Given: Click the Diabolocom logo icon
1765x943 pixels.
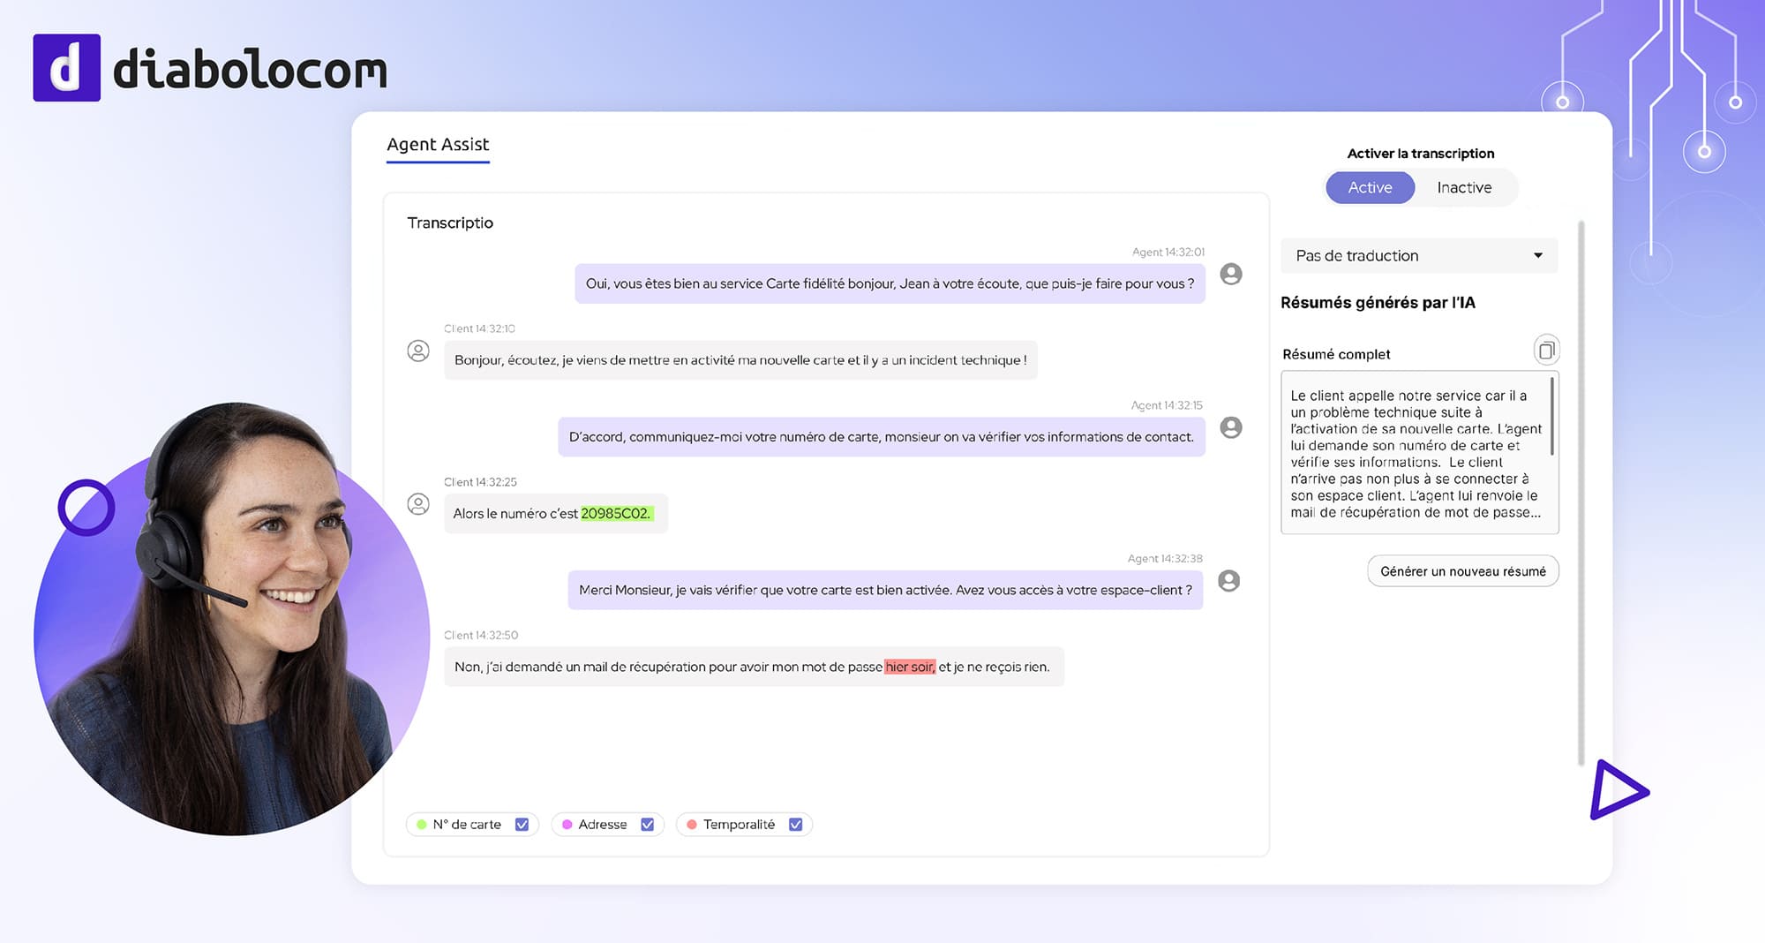Looking at the screenshot, I should click(x=65, y=67).
